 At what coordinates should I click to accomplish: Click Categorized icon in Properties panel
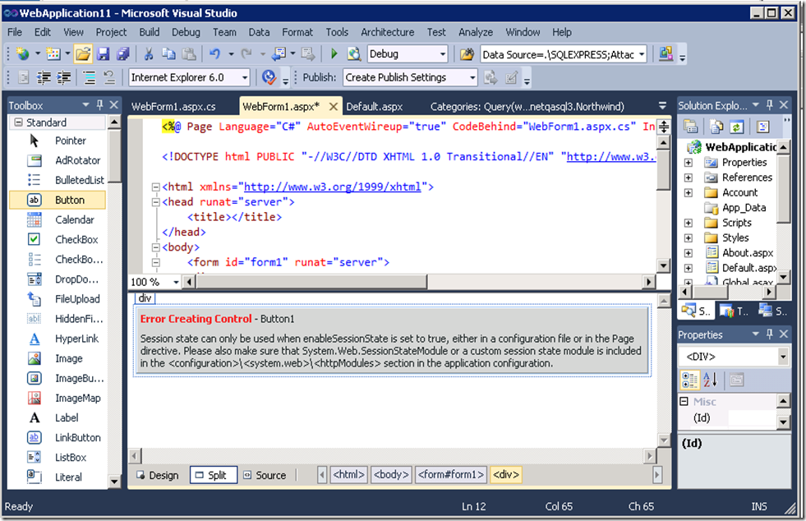coord(689,380)
